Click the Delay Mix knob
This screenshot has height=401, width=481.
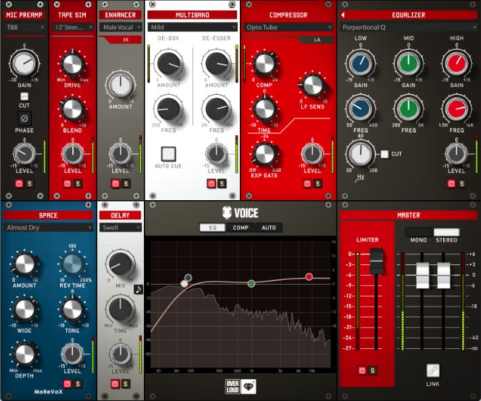point(120,264)
